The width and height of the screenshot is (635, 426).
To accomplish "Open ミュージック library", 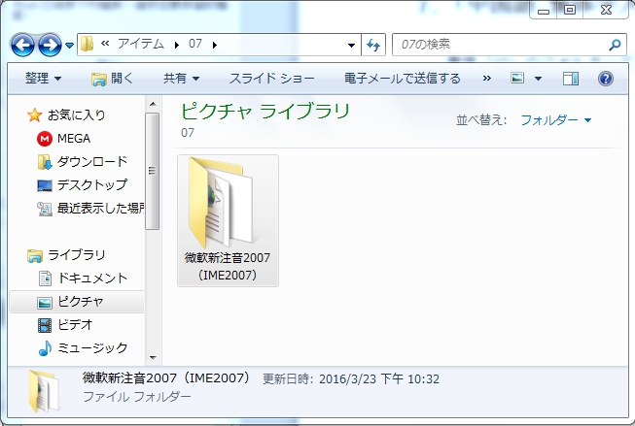I will tap(92, 348).
